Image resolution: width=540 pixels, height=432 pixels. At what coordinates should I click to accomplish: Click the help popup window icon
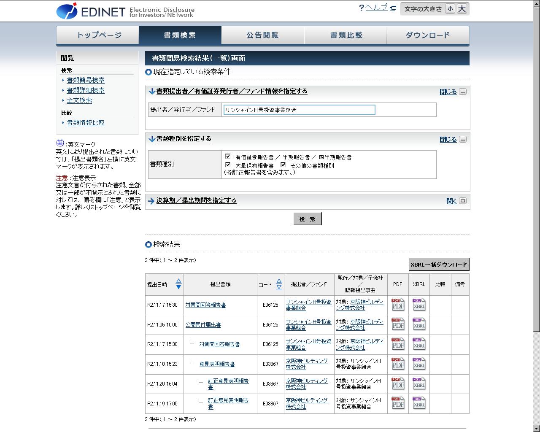(393, 8)
